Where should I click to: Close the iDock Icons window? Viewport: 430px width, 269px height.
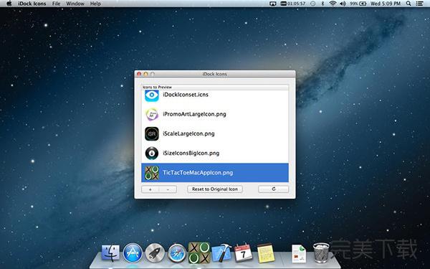coord(139,74)
